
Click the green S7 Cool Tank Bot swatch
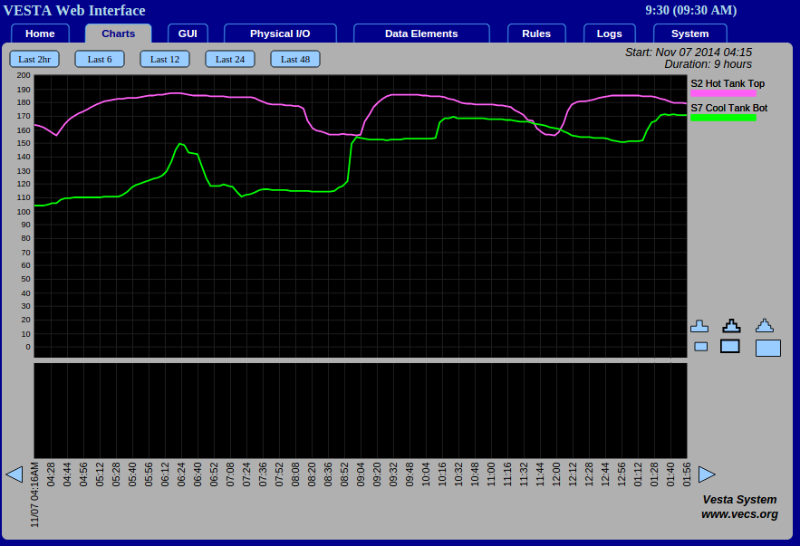723,118
